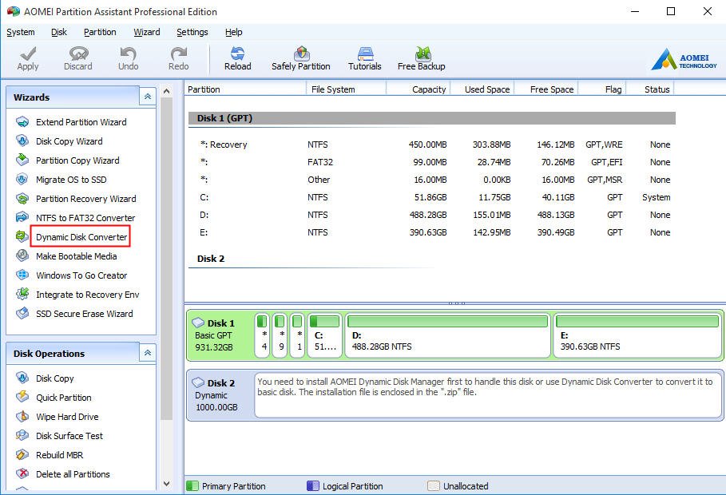Click the AOMEI Technology logo
This screenshot has height=495, width=726.
point(684,59)
